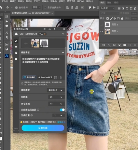Clear prompt with trash icon in StartAI

(x=61, y=77)
